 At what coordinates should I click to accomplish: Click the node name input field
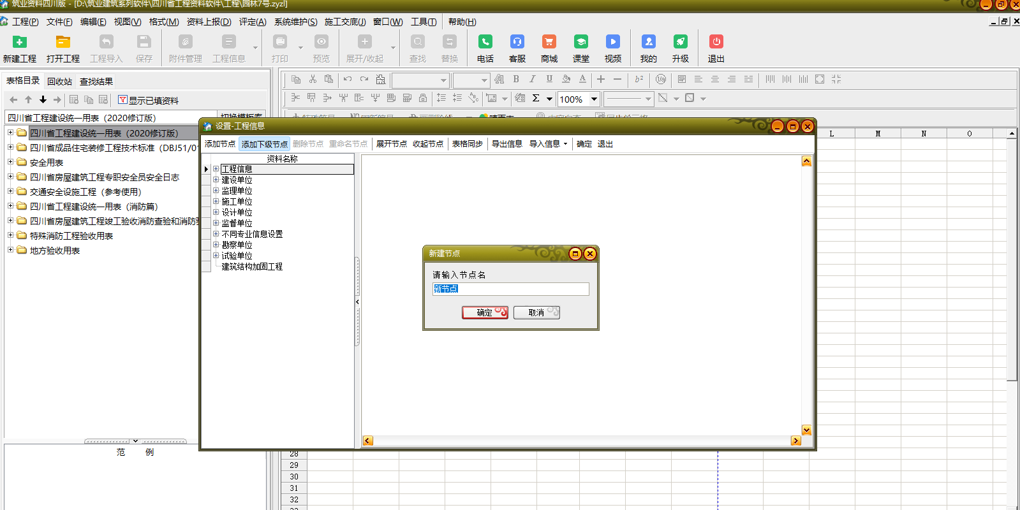click(510, 289)
